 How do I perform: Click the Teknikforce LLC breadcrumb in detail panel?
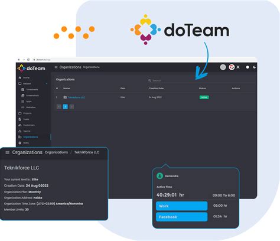coord(87,152)
